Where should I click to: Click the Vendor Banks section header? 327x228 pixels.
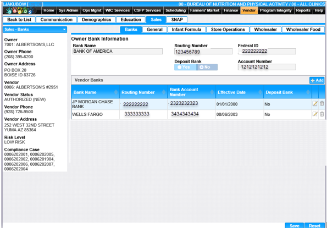pyautogui.click(x=89, y=80)
